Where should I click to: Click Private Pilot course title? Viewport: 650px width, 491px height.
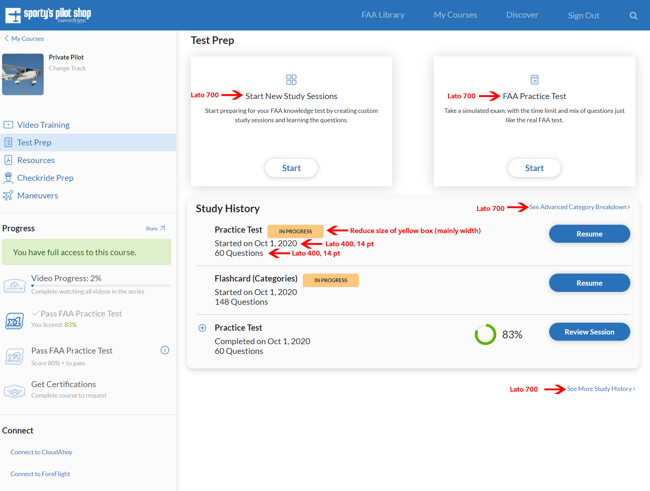click(x=66, y=57)
